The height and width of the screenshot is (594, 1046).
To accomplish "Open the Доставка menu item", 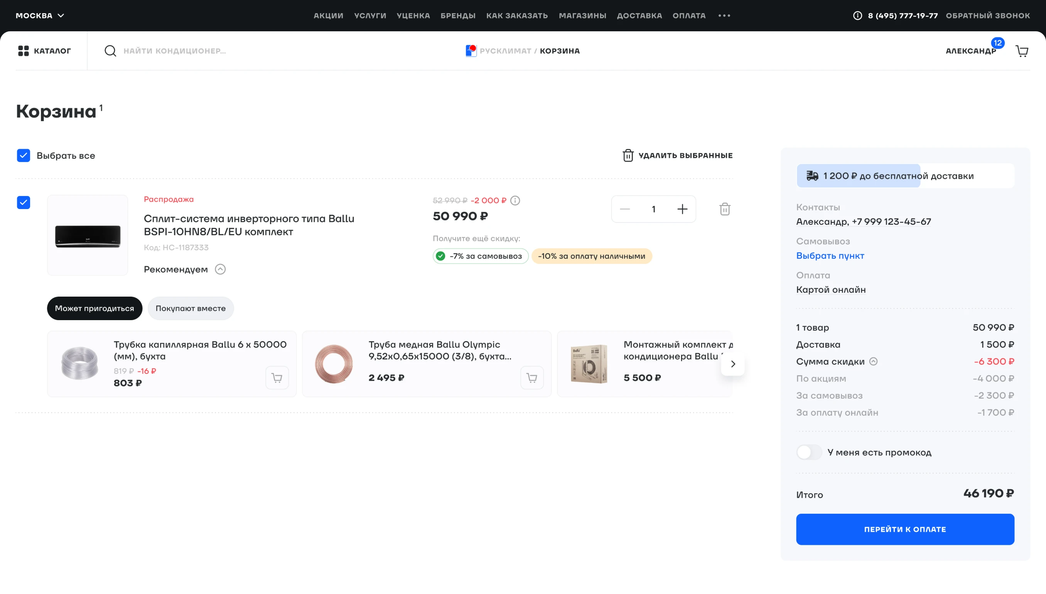I will click(639, 15).
